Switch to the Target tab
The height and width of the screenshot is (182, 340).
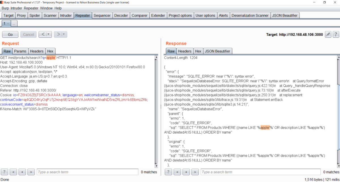pos(8,16)
